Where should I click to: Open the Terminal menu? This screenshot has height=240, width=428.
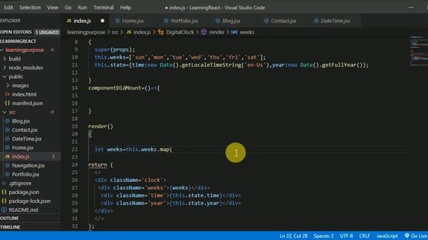(104, 7)
